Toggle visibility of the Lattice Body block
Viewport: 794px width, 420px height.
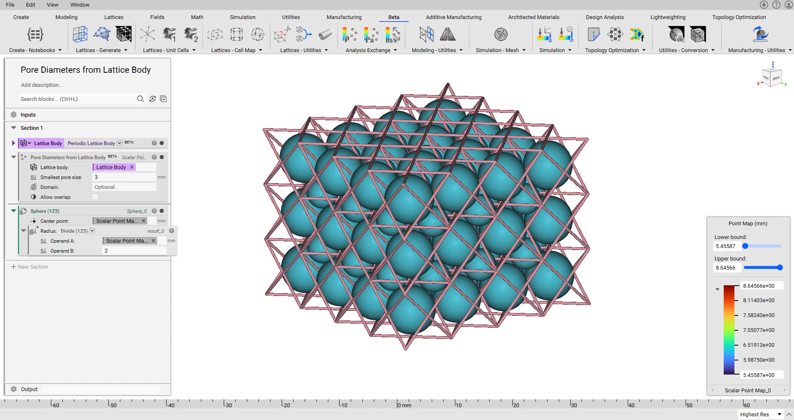pos(162,143)
